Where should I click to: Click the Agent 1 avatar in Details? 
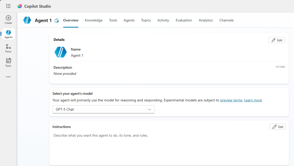point(61,52)
